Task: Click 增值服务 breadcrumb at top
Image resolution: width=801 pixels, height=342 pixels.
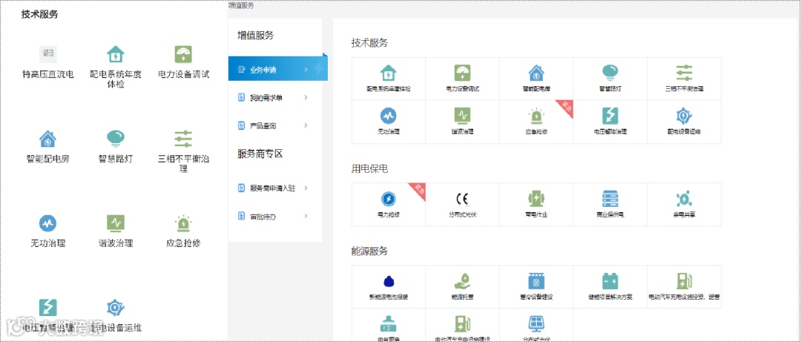Action: pos(240,6)
